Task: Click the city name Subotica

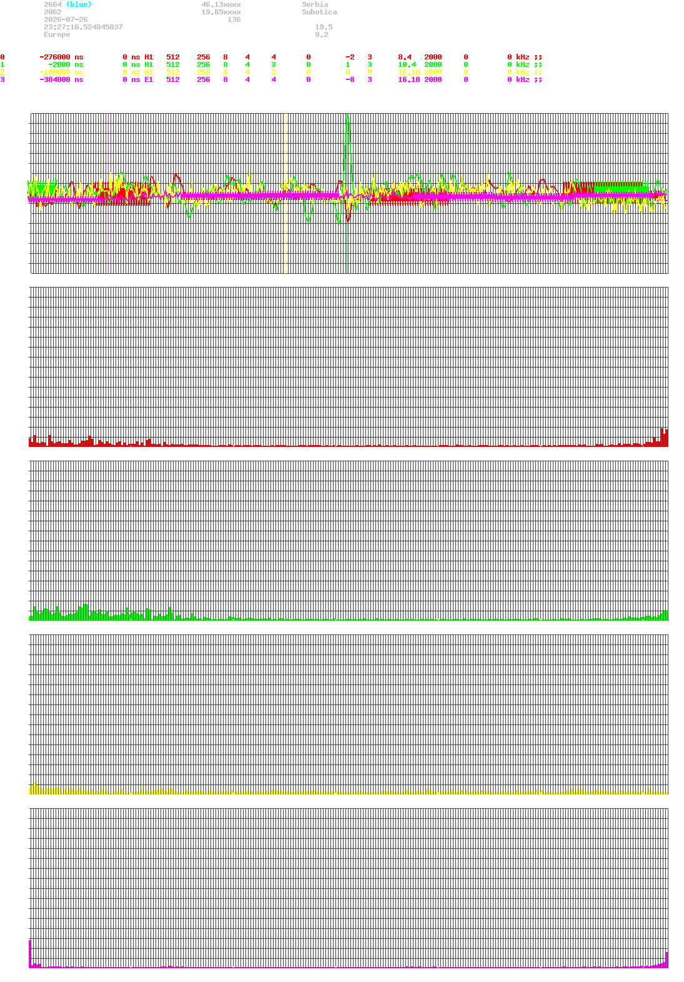Action: coord(319,12)
